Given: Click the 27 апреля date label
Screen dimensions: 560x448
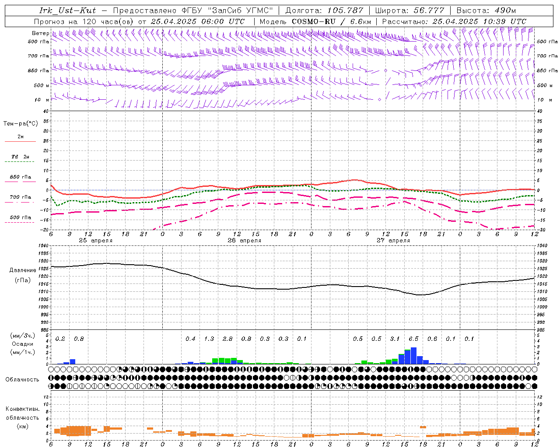Looking at the screenshot, I should [393, 241].
